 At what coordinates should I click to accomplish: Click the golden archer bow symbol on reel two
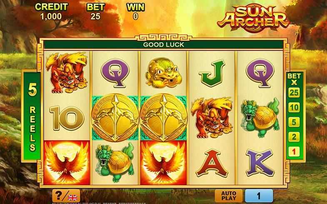[x=115, y=118]
